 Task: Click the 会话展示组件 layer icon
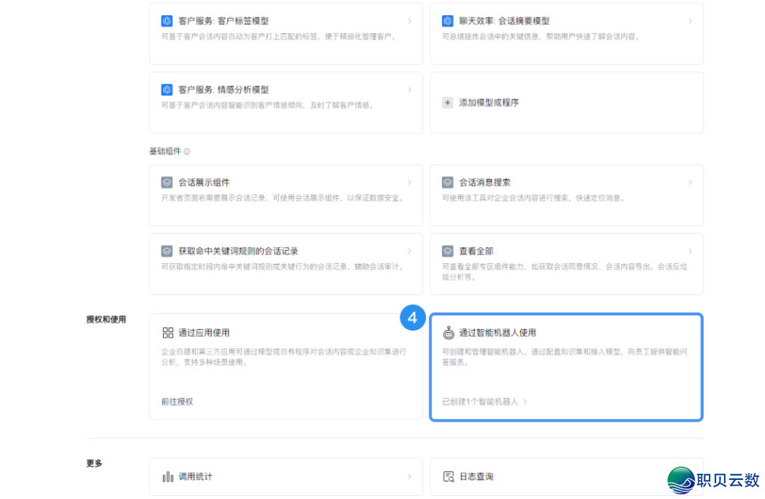pyautogui.click(x=167, y=183)
